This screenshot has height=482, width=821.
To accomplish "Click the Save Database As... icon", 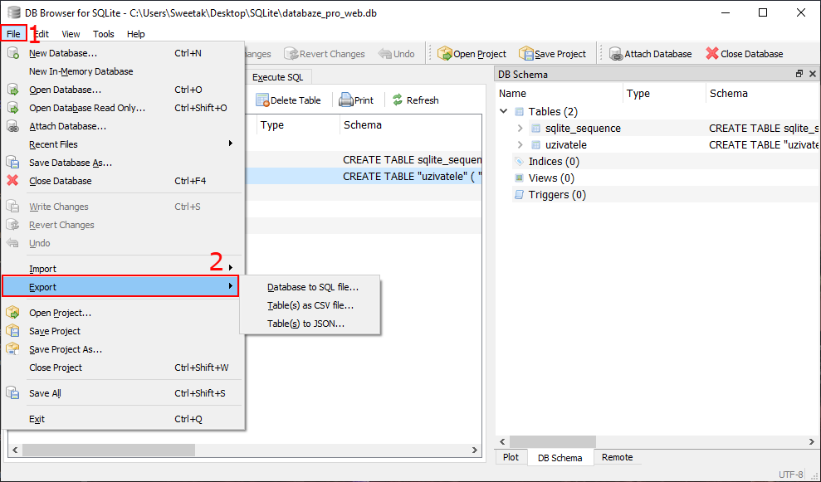I will [12, 163].
